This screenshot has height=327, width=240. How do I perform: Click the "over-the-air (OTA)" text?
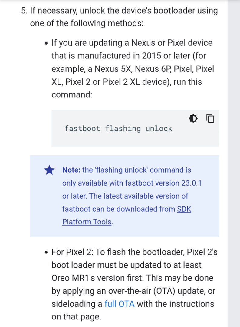pos(134,291)
